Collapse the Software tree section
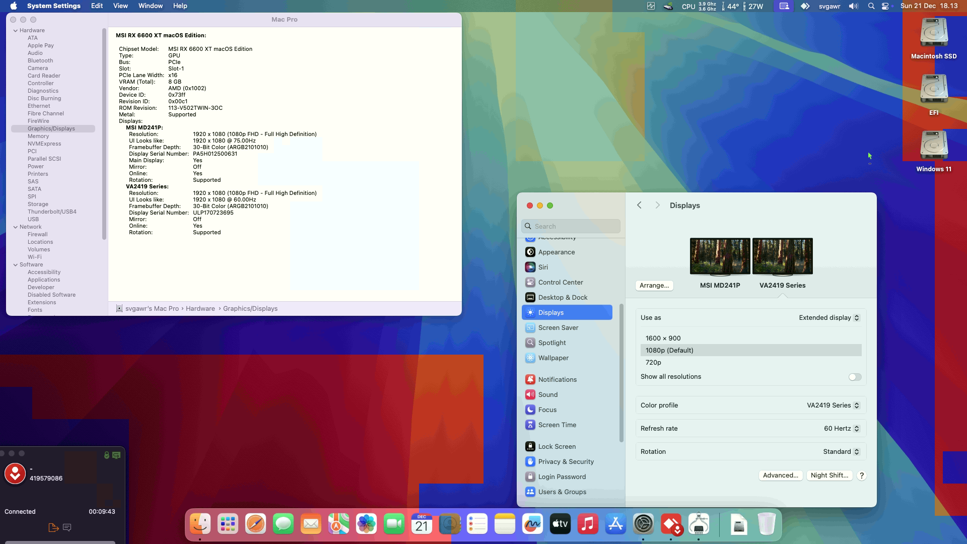Screen dimensions: 967x544 coord(16,265)
